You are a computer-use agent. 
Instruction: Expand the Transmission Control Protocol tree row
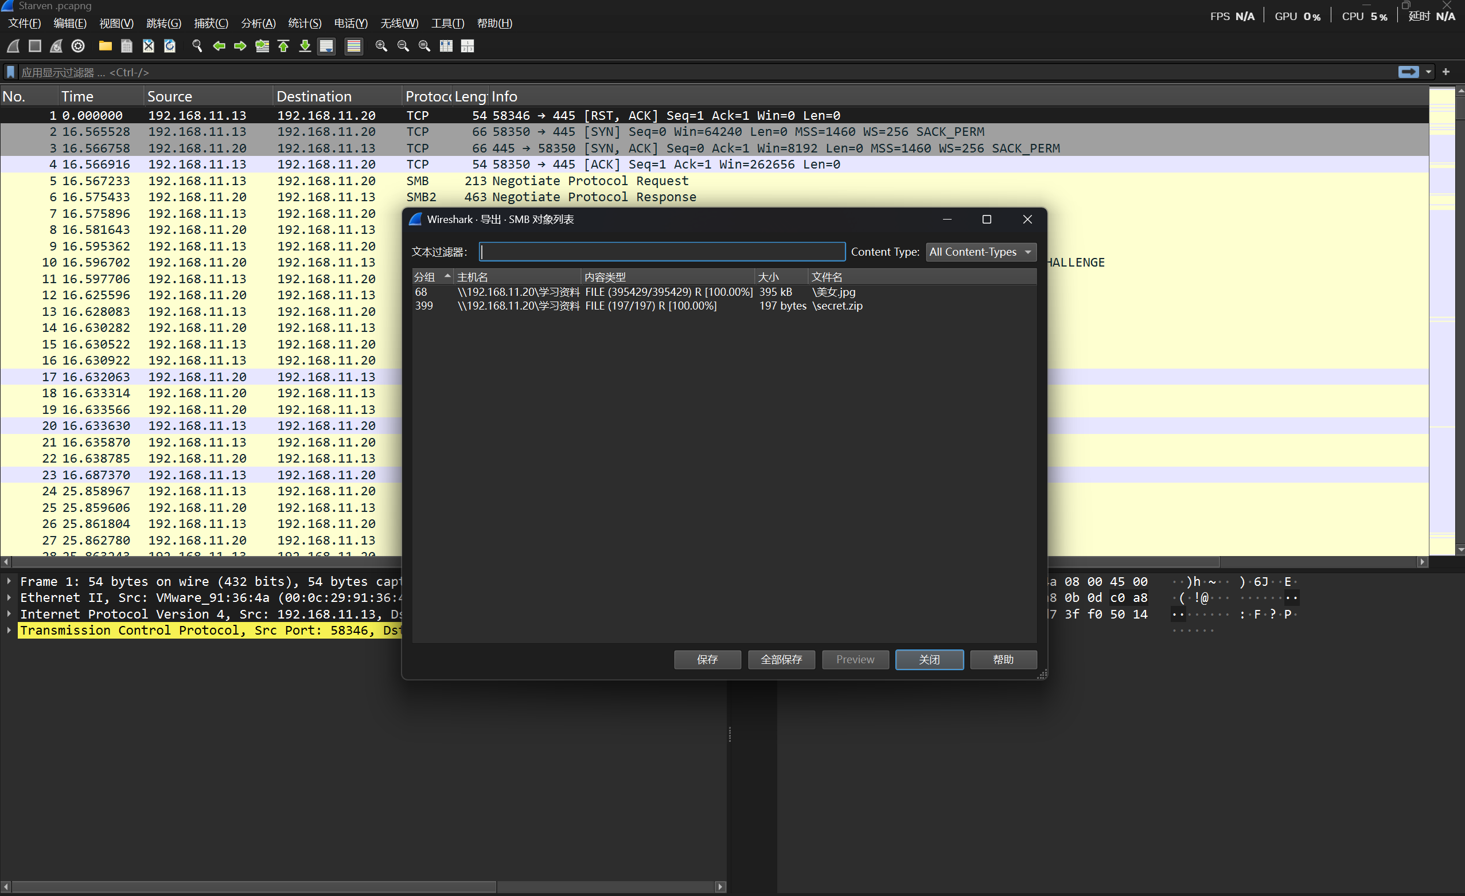tap(9, 630)
